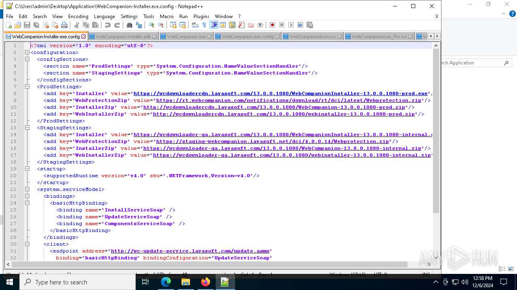Viewport: 517px width, 290px height.
Task: Close the WebCompanion-Installer.exe.config tab
Action: 84,37
